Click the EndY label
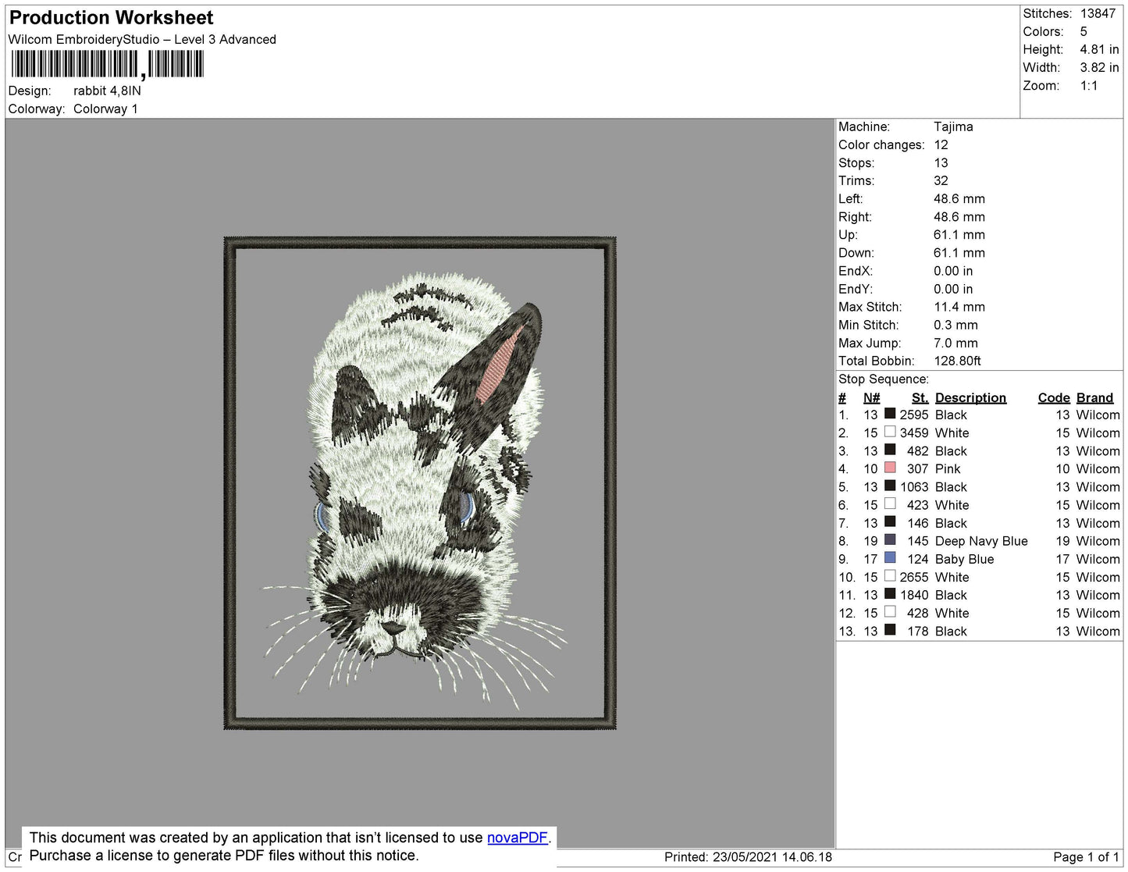The width and height of the screenshot is (1128, 872). 856,288
